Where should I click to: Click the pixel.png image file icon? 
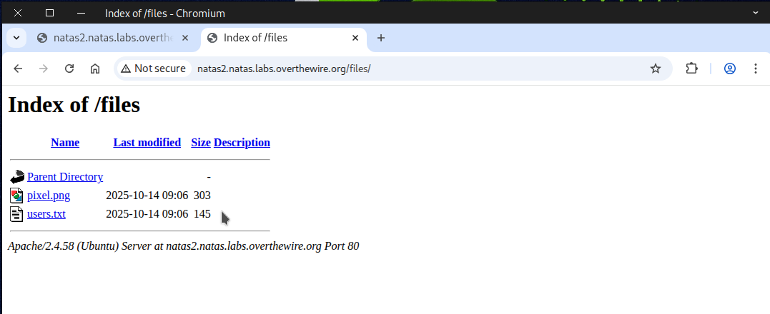(x=17, y=196)
